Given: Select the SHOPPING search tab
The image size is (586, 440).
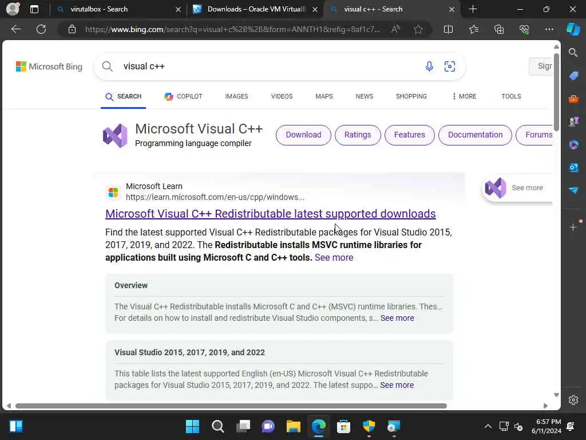Looking at the screenshot, I should [411, 96].
